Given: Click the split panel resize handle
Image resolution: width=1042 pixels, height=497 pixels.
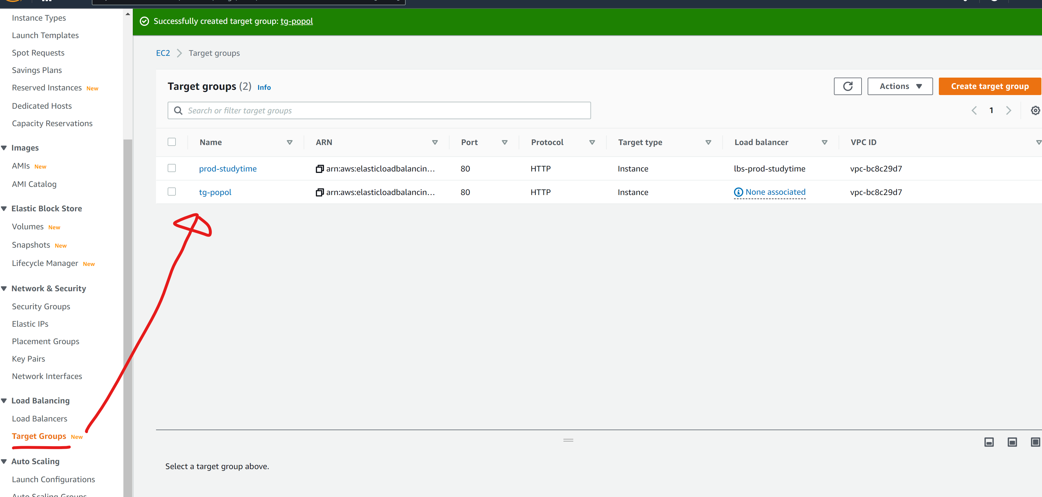Looking at the screenshot, I should (568, 440).
